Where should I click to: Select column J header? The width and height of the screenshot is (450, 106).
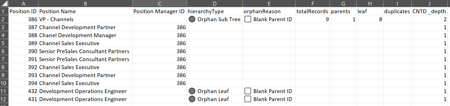[429, 4]
